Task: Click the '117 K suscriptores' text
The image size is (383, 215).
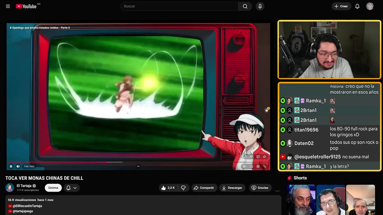Action: (28, 190)
